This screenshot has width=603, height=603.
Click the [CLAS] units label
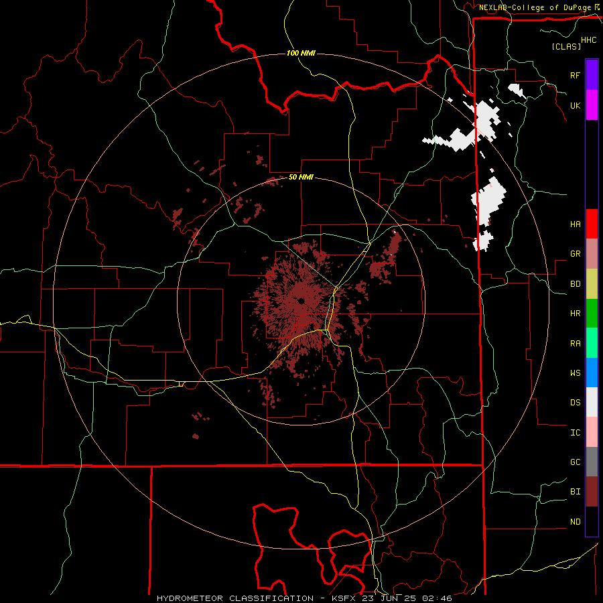point(566,46)
